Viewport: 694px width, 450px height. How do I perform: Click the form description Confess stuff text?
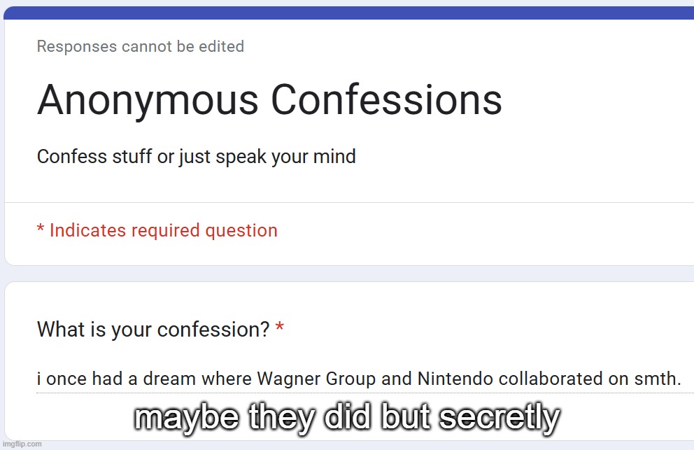196,156
